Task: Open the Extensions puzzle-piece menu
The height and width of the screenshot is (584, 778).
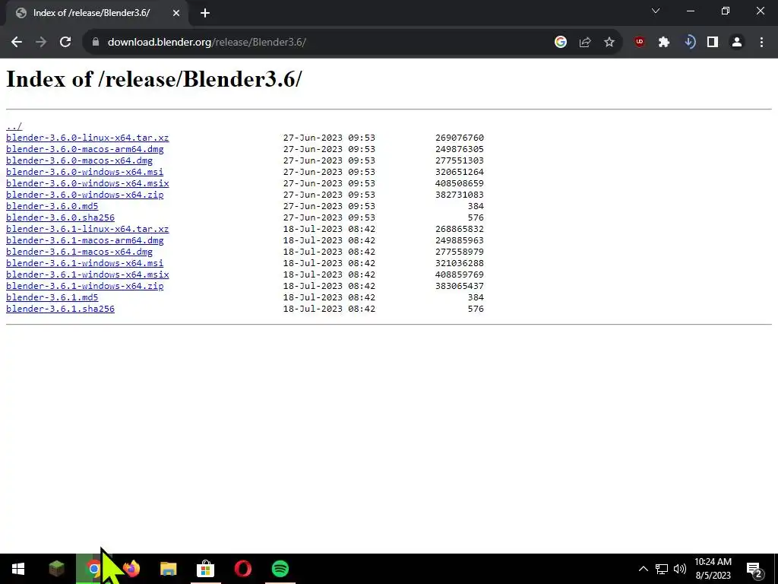Action: [664, 43]
